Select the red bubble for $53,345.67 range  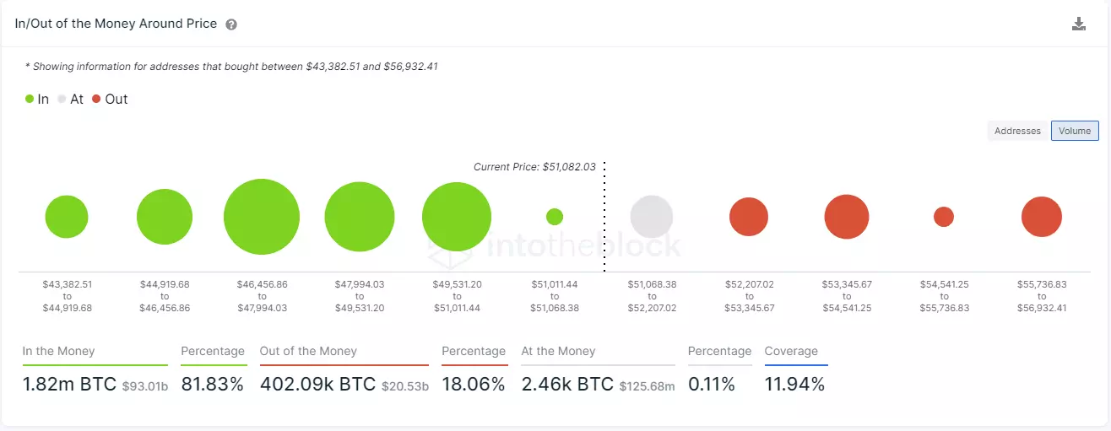click(x=847, y=217)
